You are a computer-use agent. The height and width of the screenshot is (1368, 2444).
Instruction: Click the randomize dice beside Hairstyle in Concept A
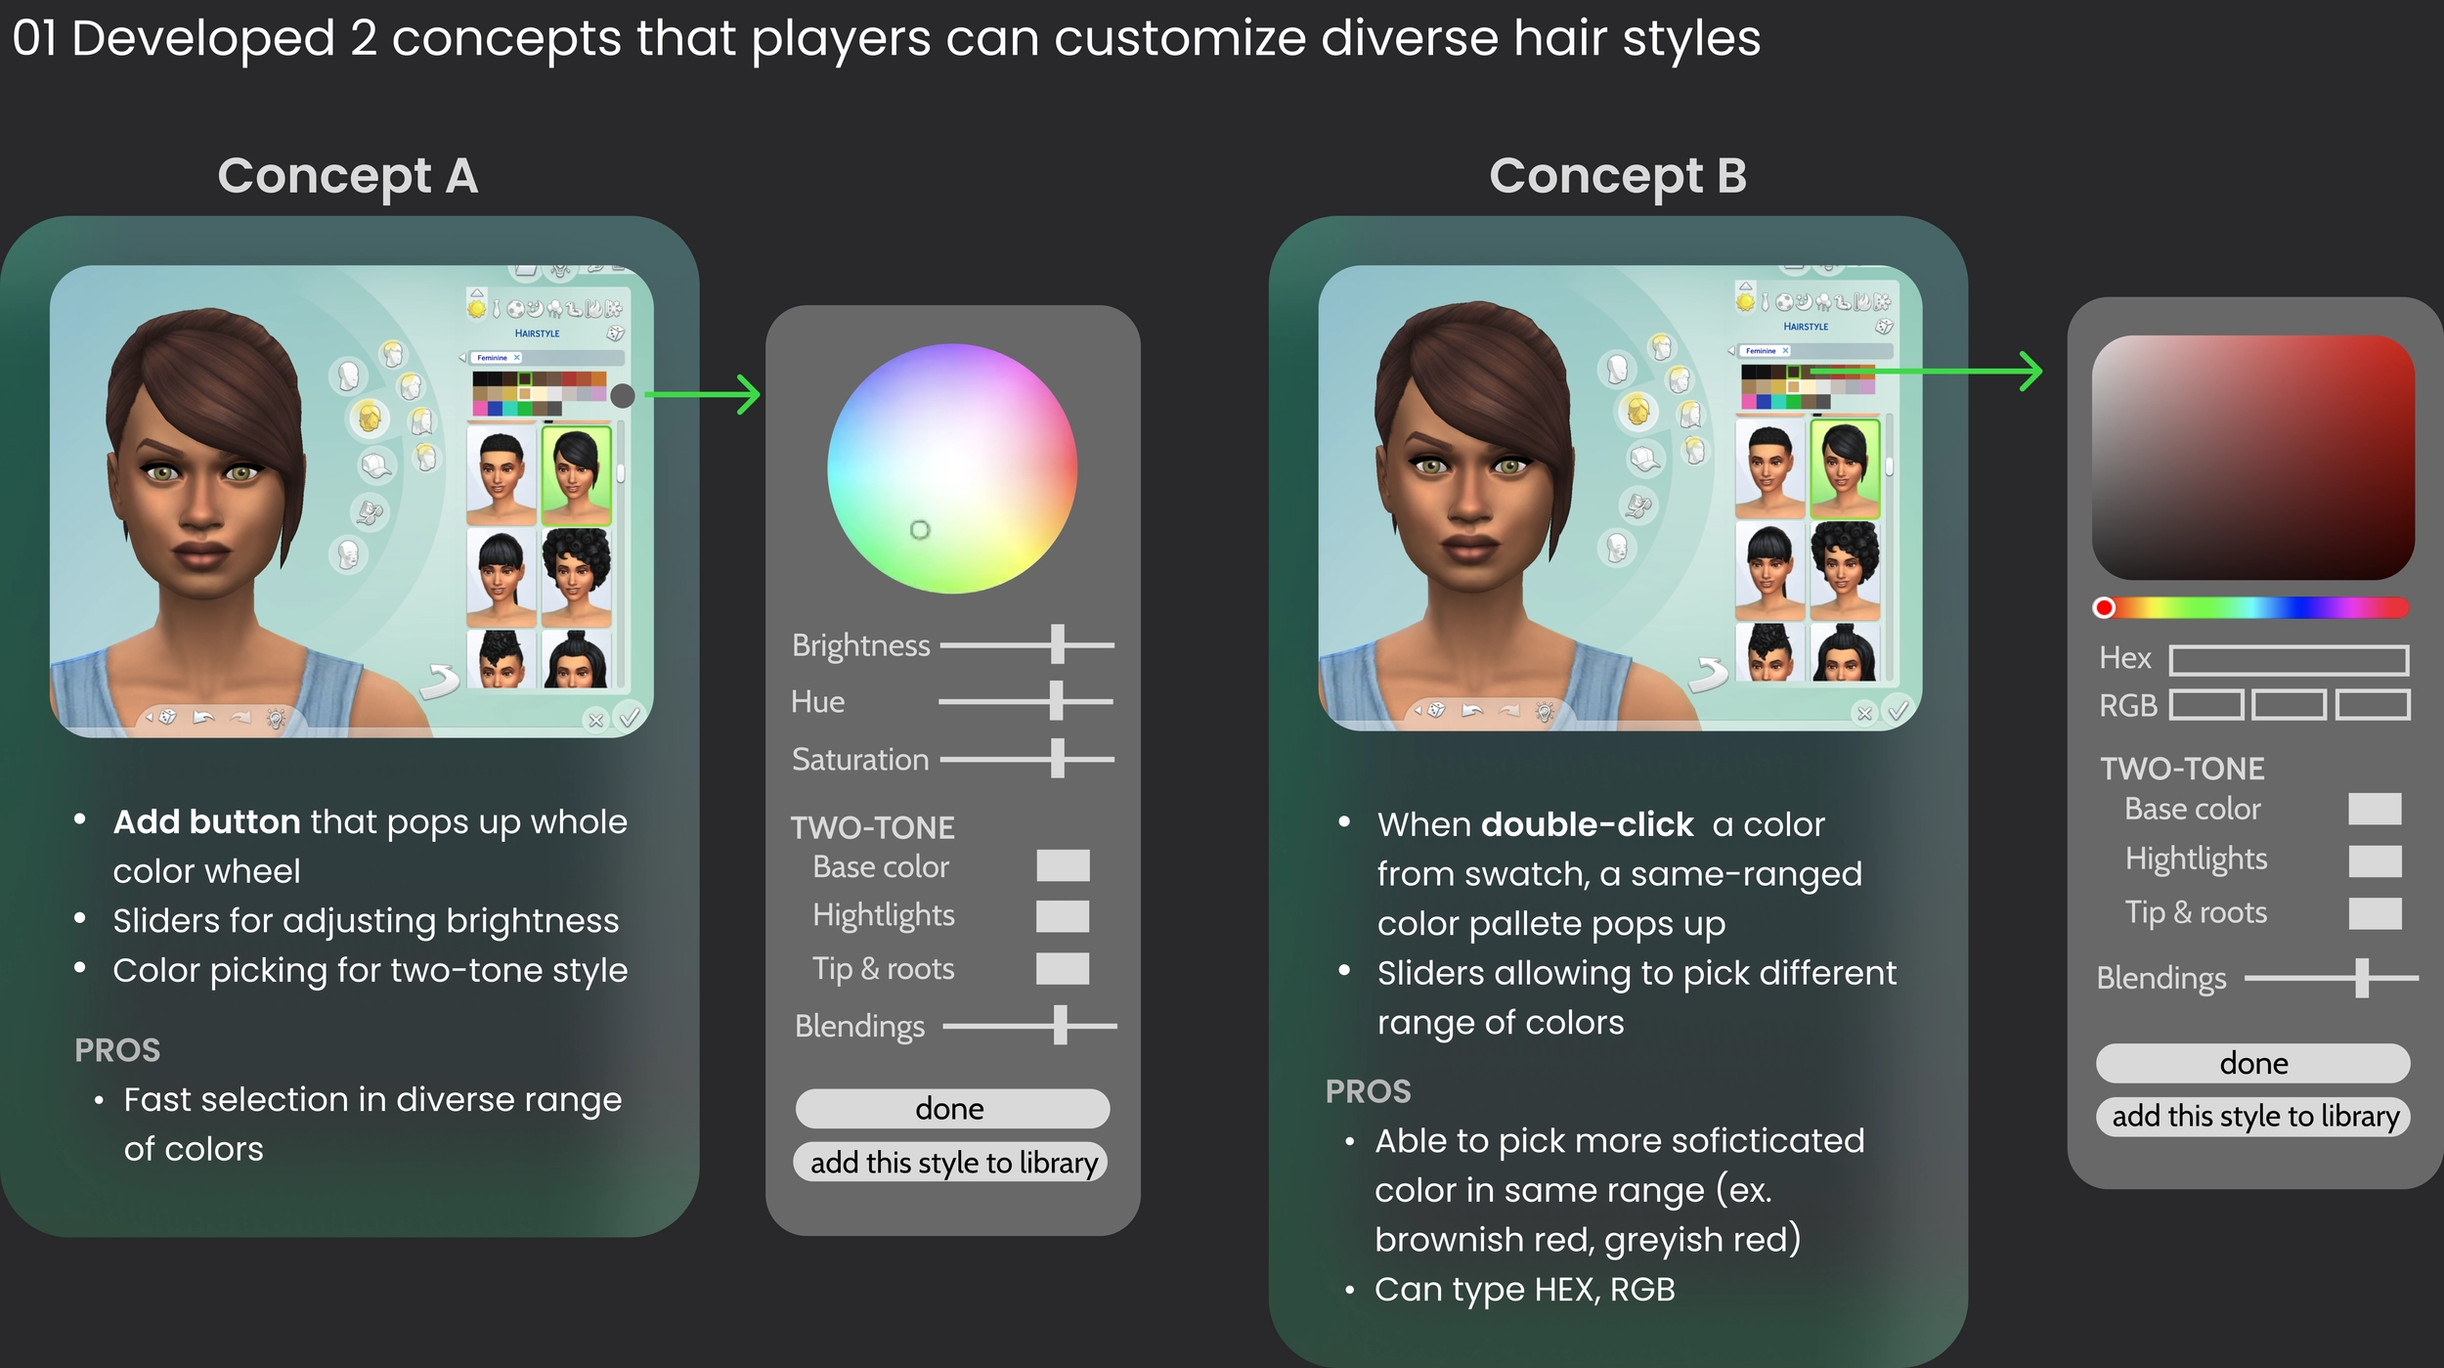click(615, 333)
